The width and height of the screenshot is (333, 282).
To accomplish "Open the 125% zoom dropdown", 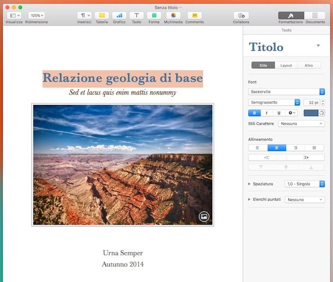I will [37, 15].
